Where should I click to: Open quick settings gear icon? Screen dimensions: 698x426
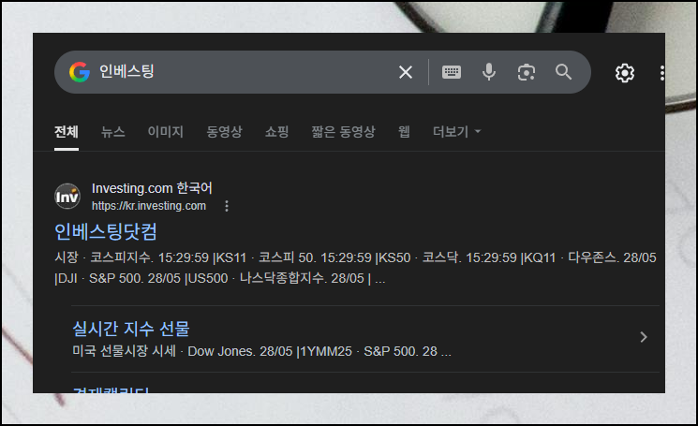coord(625,73)
